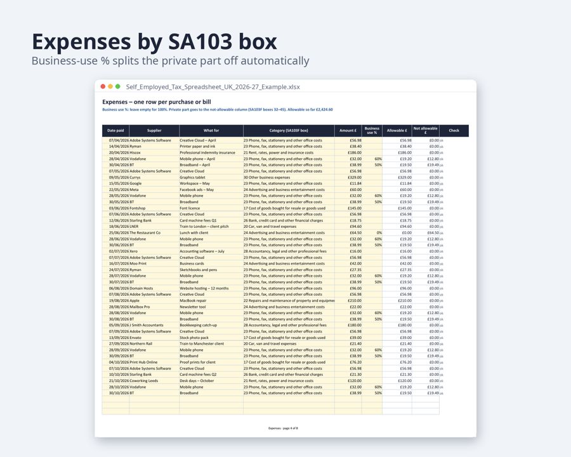The width and height of the screenshot is (571, 457).
Task: Click the 'Stock photo pack' cell
Action: click(211, 338)
